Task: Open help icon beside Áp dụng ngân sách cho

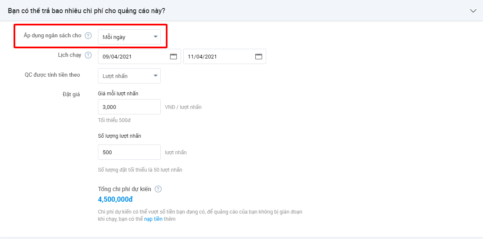Action: (88, 36)
